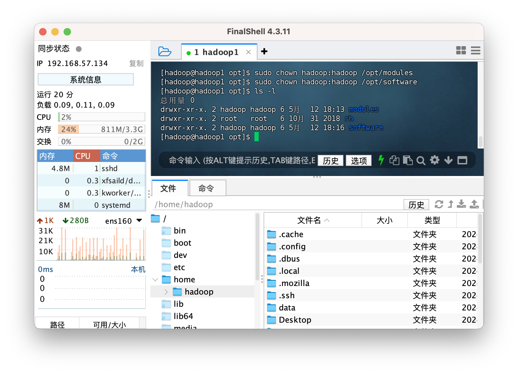
Task: Select the dev folder in tree
Action: tap(180, 255)
